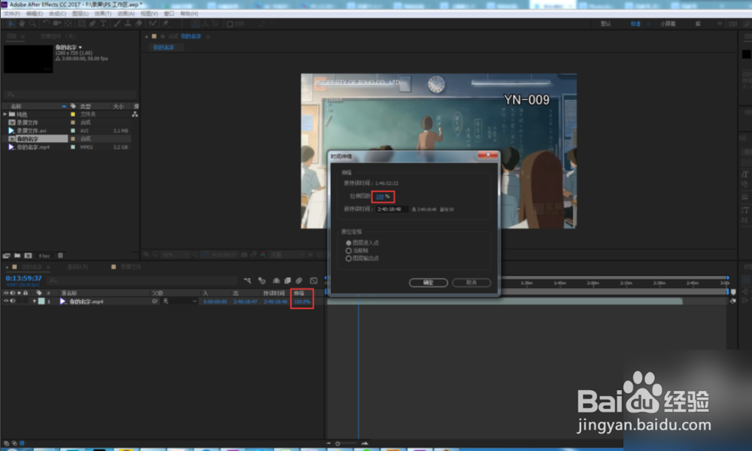The image size is (752, 451).
Task: Cancel the time stretch dialog with 取消
Action: coord(472,283)
